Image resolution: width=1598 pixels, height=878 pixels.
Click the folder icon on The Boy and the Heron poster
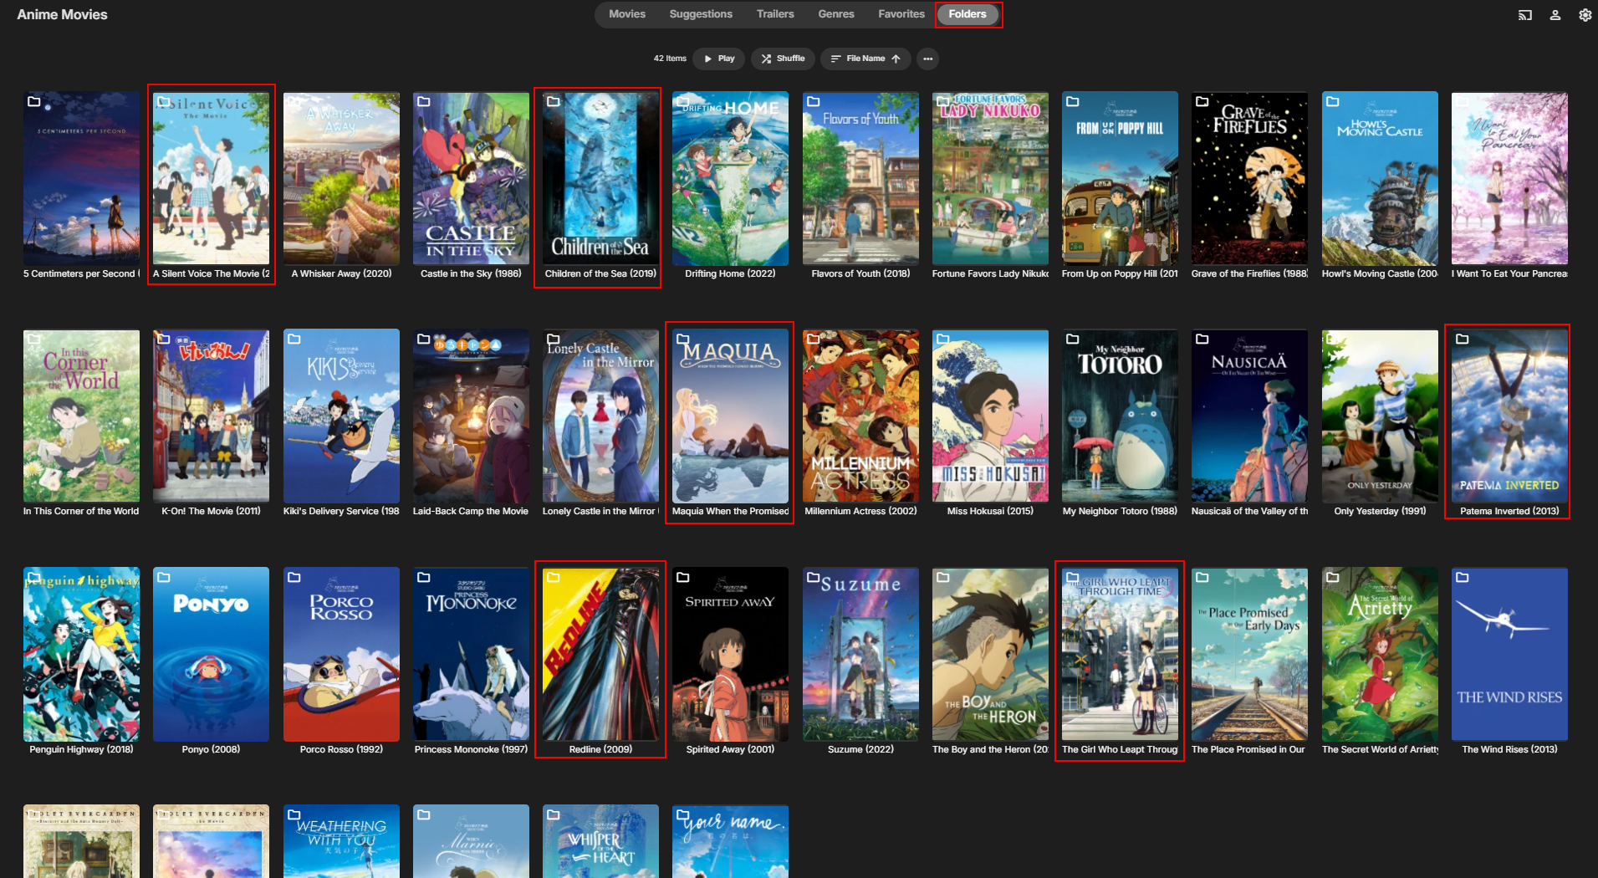tap(943, 577)
